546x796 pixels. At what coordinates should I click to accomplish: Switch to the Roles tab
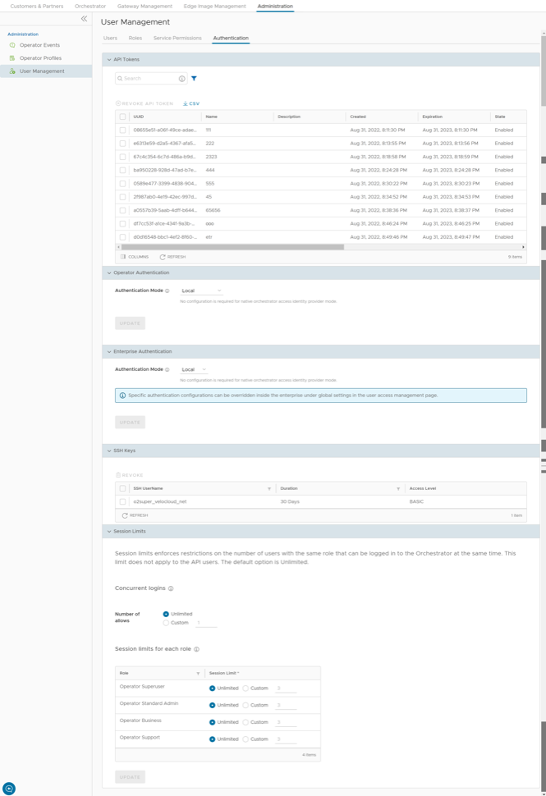coord(135,38)
